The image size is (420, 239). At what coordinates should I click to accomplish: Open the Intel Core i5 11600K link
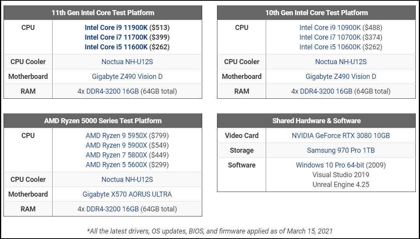click(x=116, y=47)
